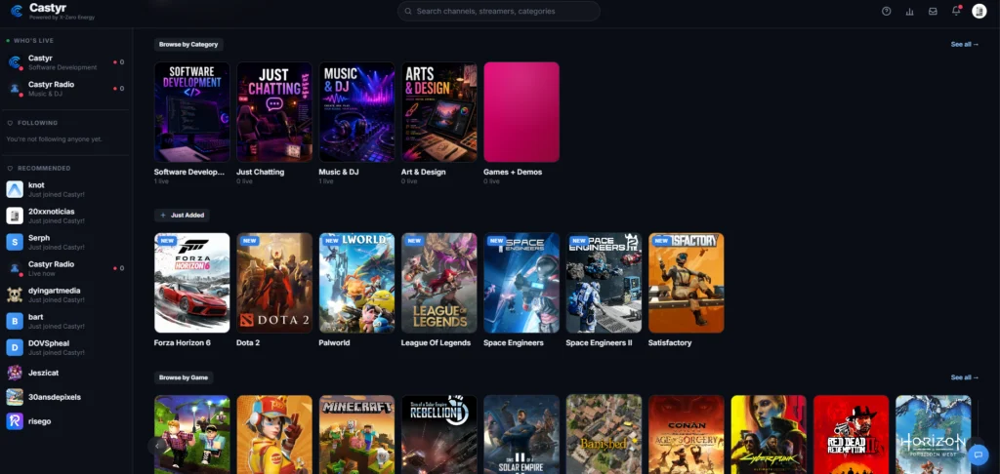1000x474 pixels.
Task: Click risego's avatar icon
Action: point(15,421)
